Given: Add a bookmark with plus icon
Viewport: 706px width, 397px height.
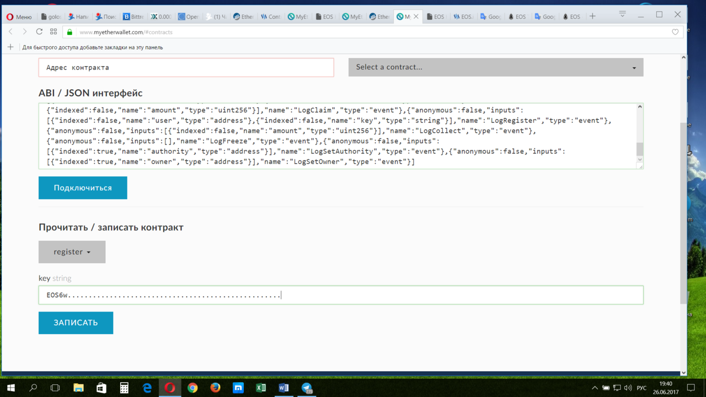Looking at the screenshot, I should coord(10,47).
